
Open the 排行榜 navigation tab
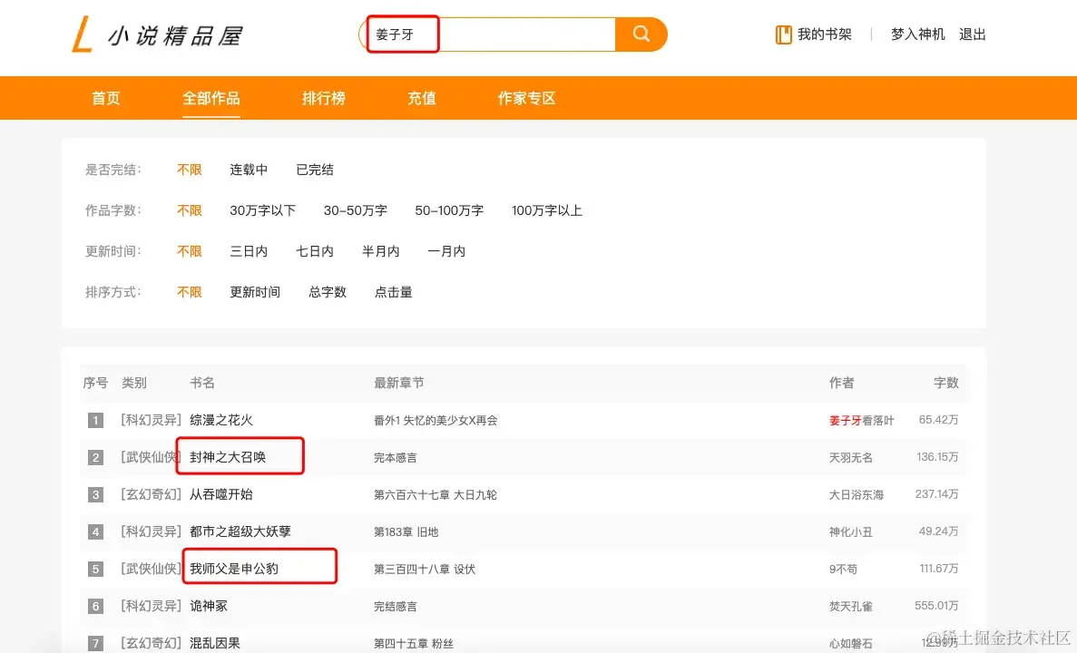[324, 98]
